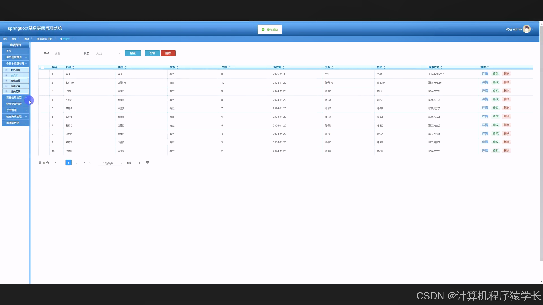Viewport: 543px width, 305px height.
Task: Sort table by 联系方式 column arrows
Action: 441,67
